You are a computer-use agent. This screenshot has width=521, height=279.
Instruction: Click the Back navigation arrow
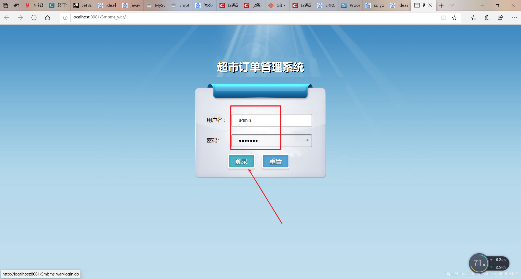point(7,17)
